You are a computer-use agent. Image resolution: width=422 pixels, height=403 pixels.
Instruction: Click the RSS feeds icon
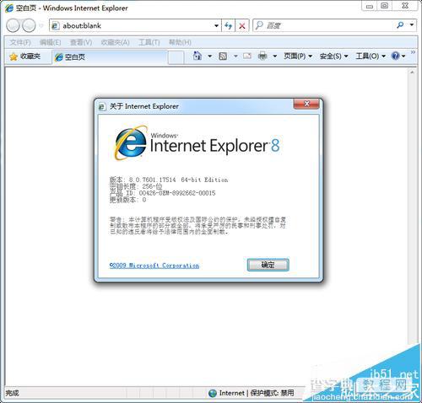coord(223,56)
